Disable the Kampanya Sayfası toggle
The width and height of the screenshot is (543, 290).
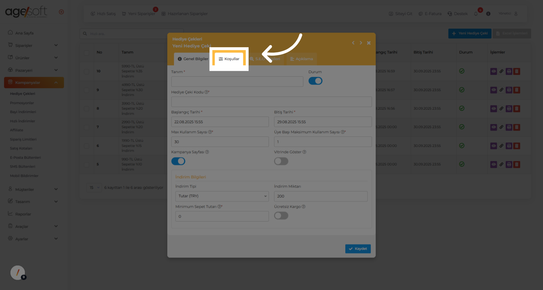178,161
